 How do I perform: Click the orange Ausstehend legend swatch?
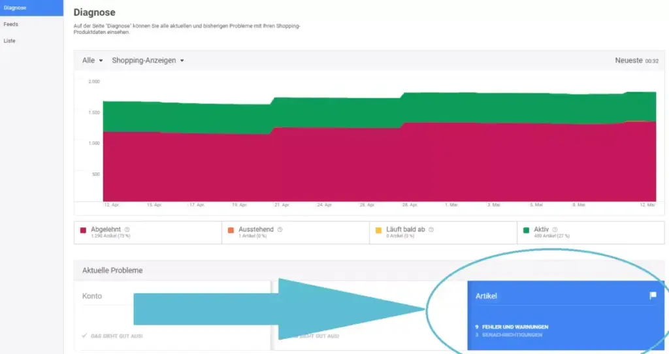pyautogui.click(x=231, y=231)
